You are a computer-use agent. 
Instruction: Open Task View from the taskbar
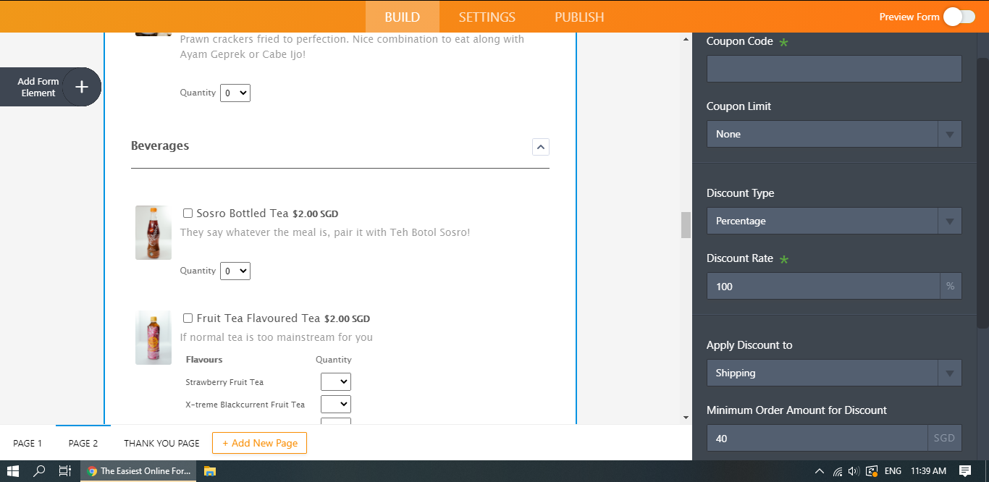(64, 470)
